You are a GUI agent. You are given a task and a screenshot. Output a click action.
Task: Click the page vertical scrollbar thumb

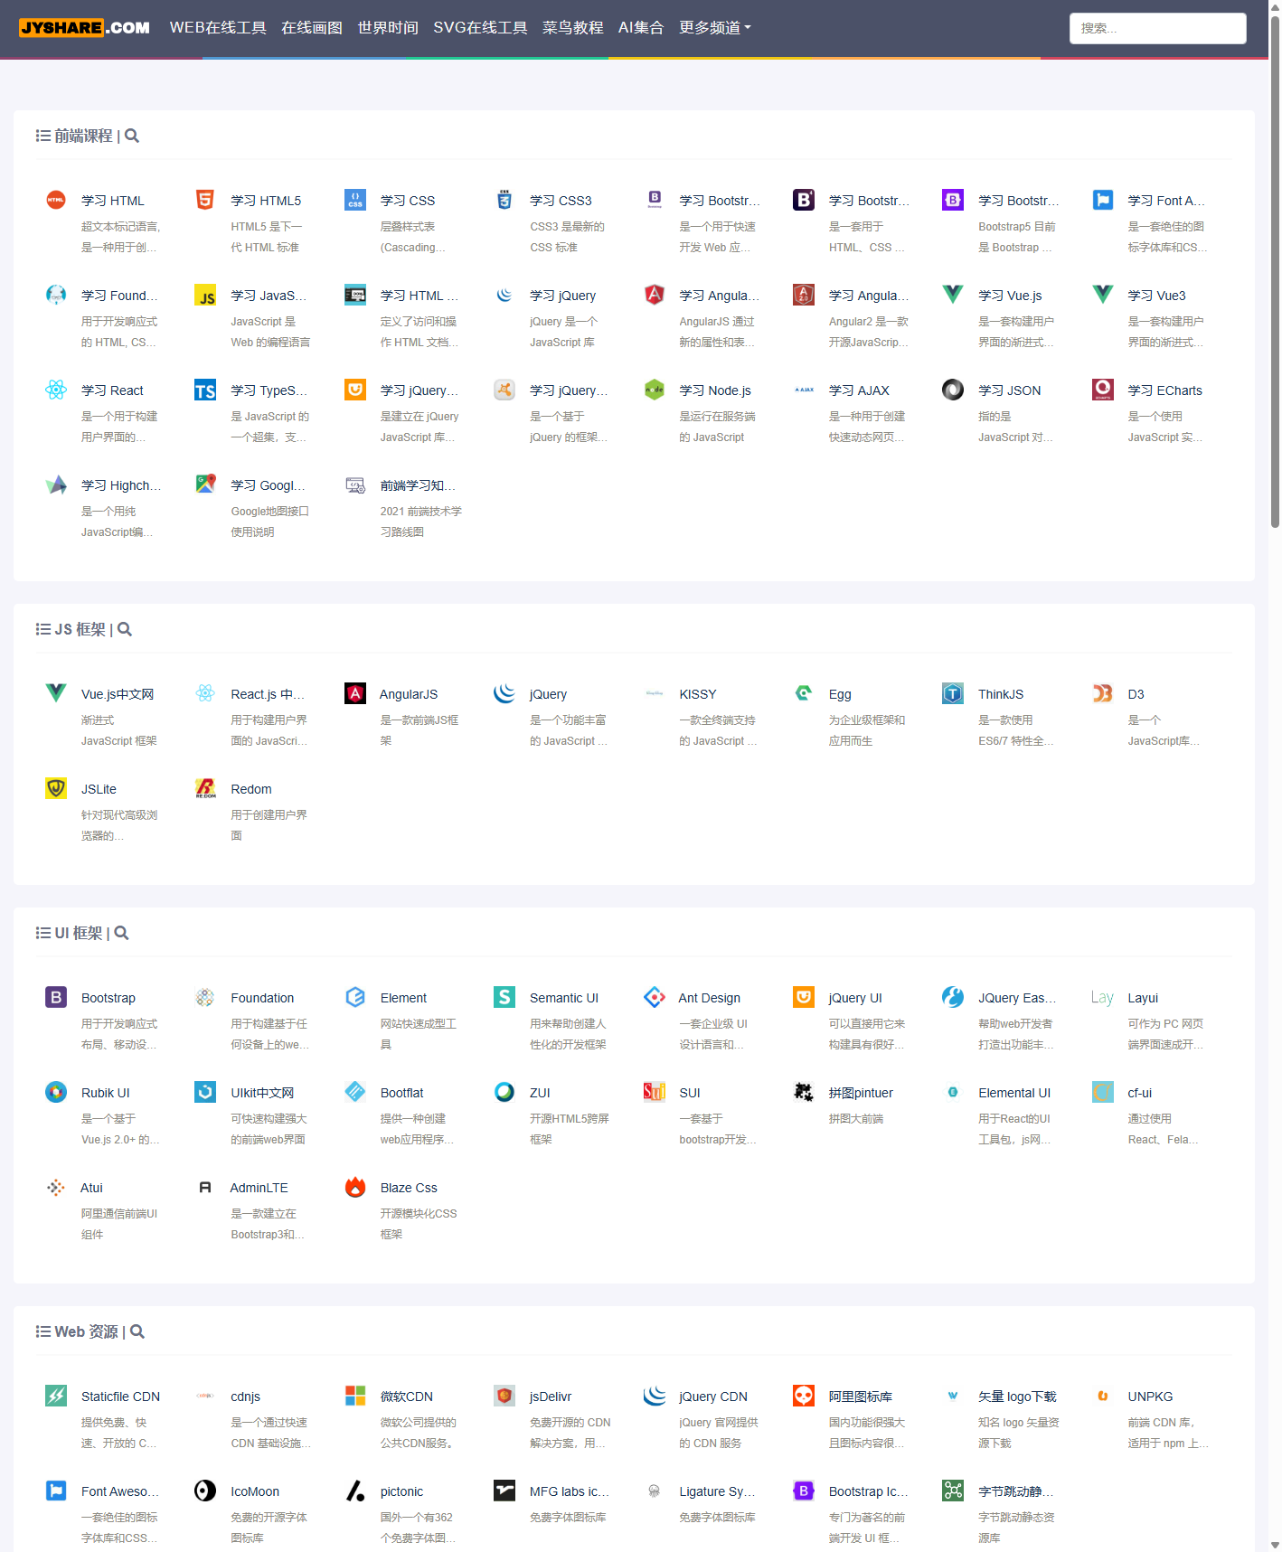pos(1275,271)
